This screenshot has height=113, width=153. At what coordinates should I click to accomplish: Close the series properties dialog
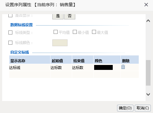click(146, 5)
